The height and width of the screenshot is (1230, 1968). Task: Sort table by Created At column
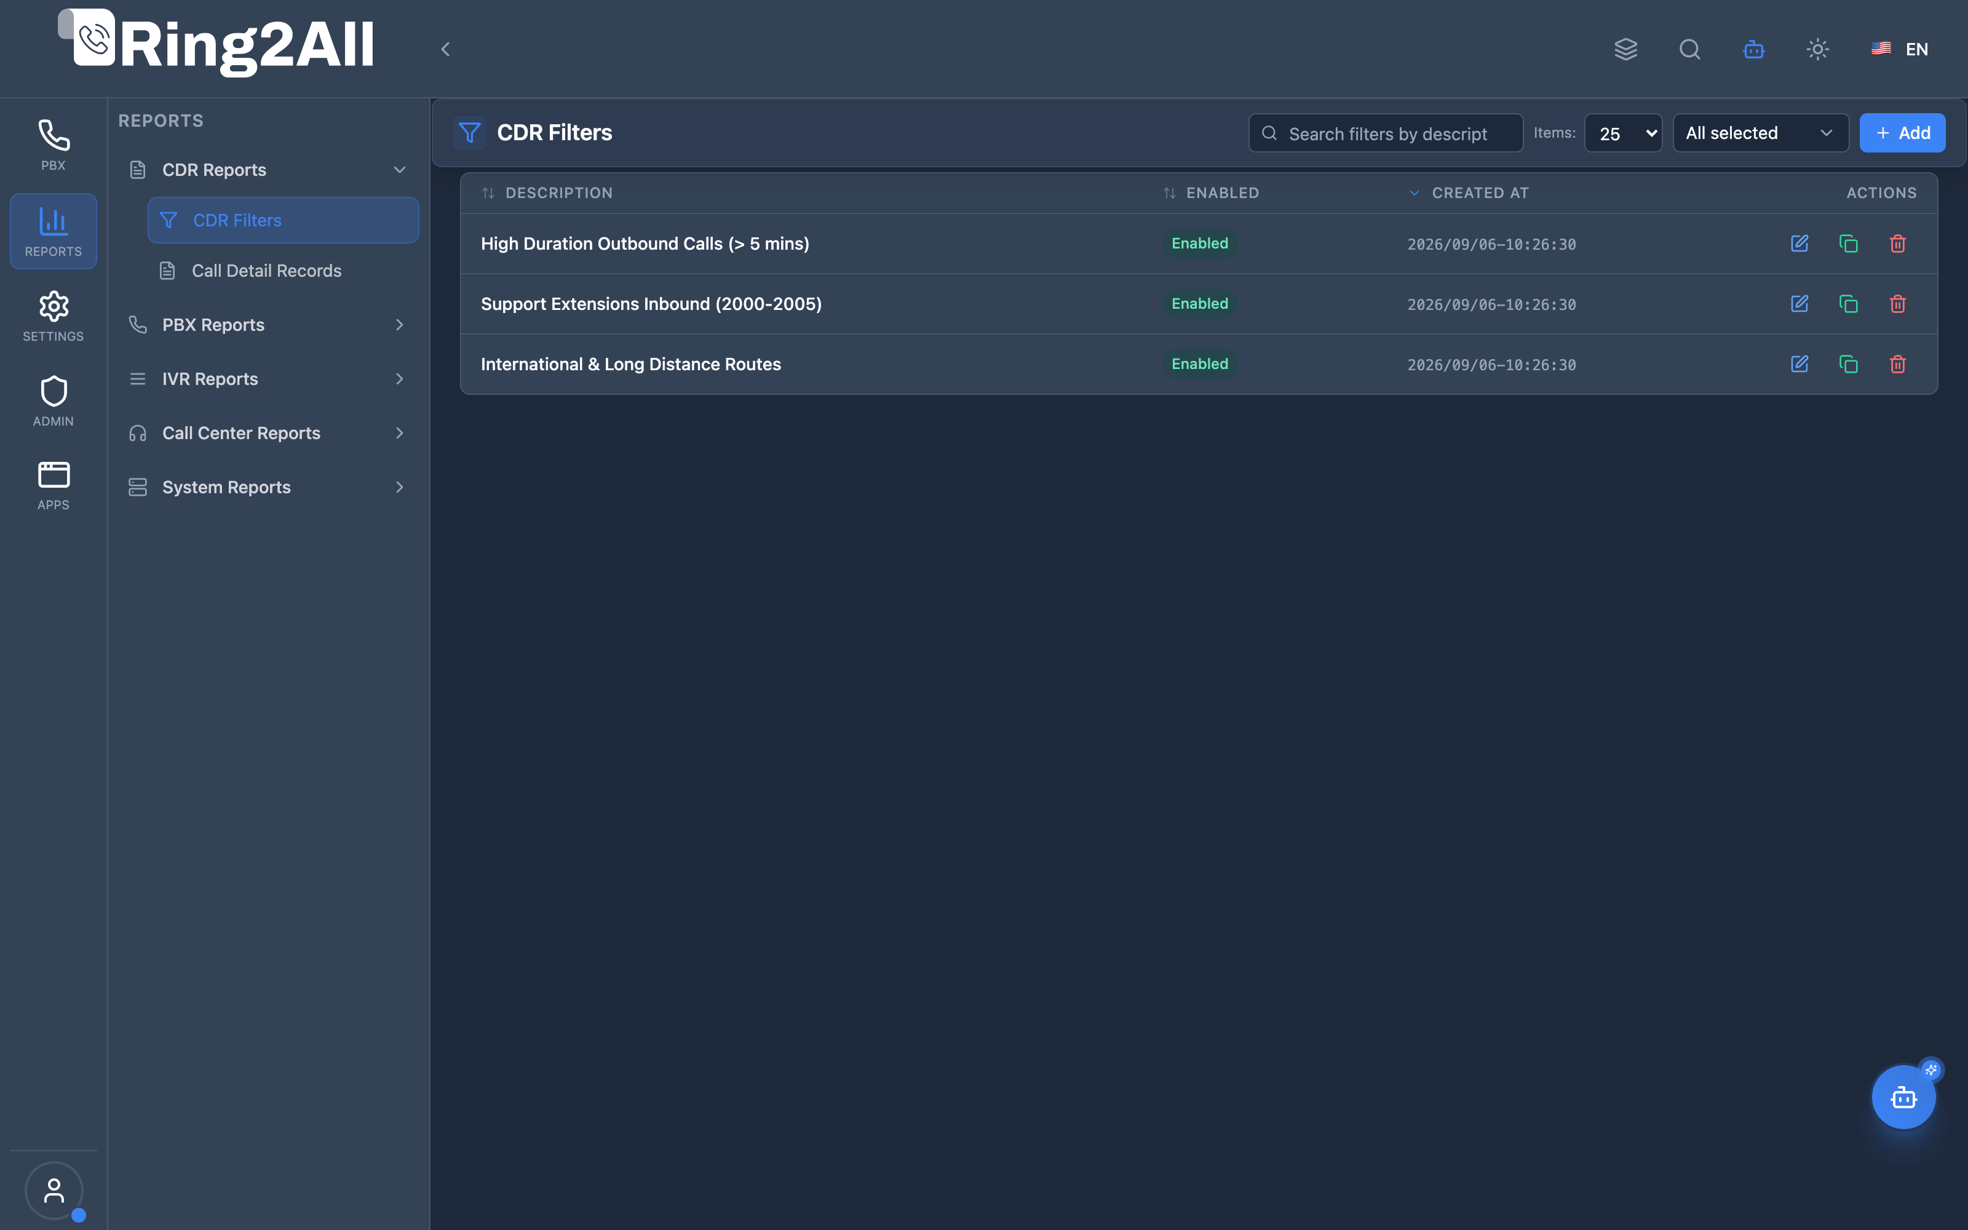tap(1469, 192)
